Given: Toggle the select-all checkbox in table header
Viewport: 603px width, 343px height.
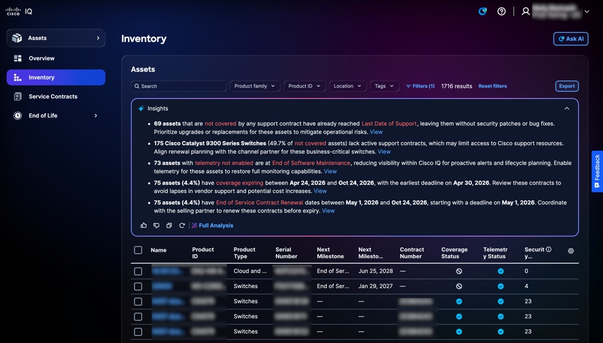Looking at the screenshot, I should click(x=138, y=250).
